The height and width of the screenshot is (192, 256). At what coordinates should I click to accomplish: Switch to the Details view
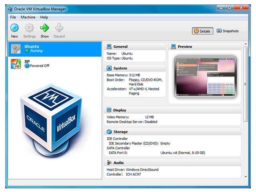(203, 31)
